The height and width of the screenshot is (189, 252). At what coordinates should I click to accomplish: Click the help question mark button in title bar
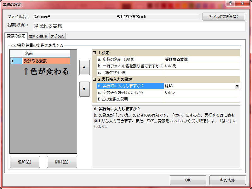click(x=231, y=3)
